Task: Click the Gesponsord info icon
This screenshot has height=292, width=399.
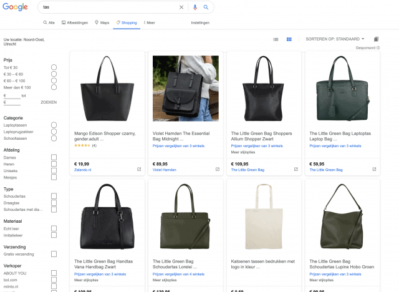Action: pos(378,47)
